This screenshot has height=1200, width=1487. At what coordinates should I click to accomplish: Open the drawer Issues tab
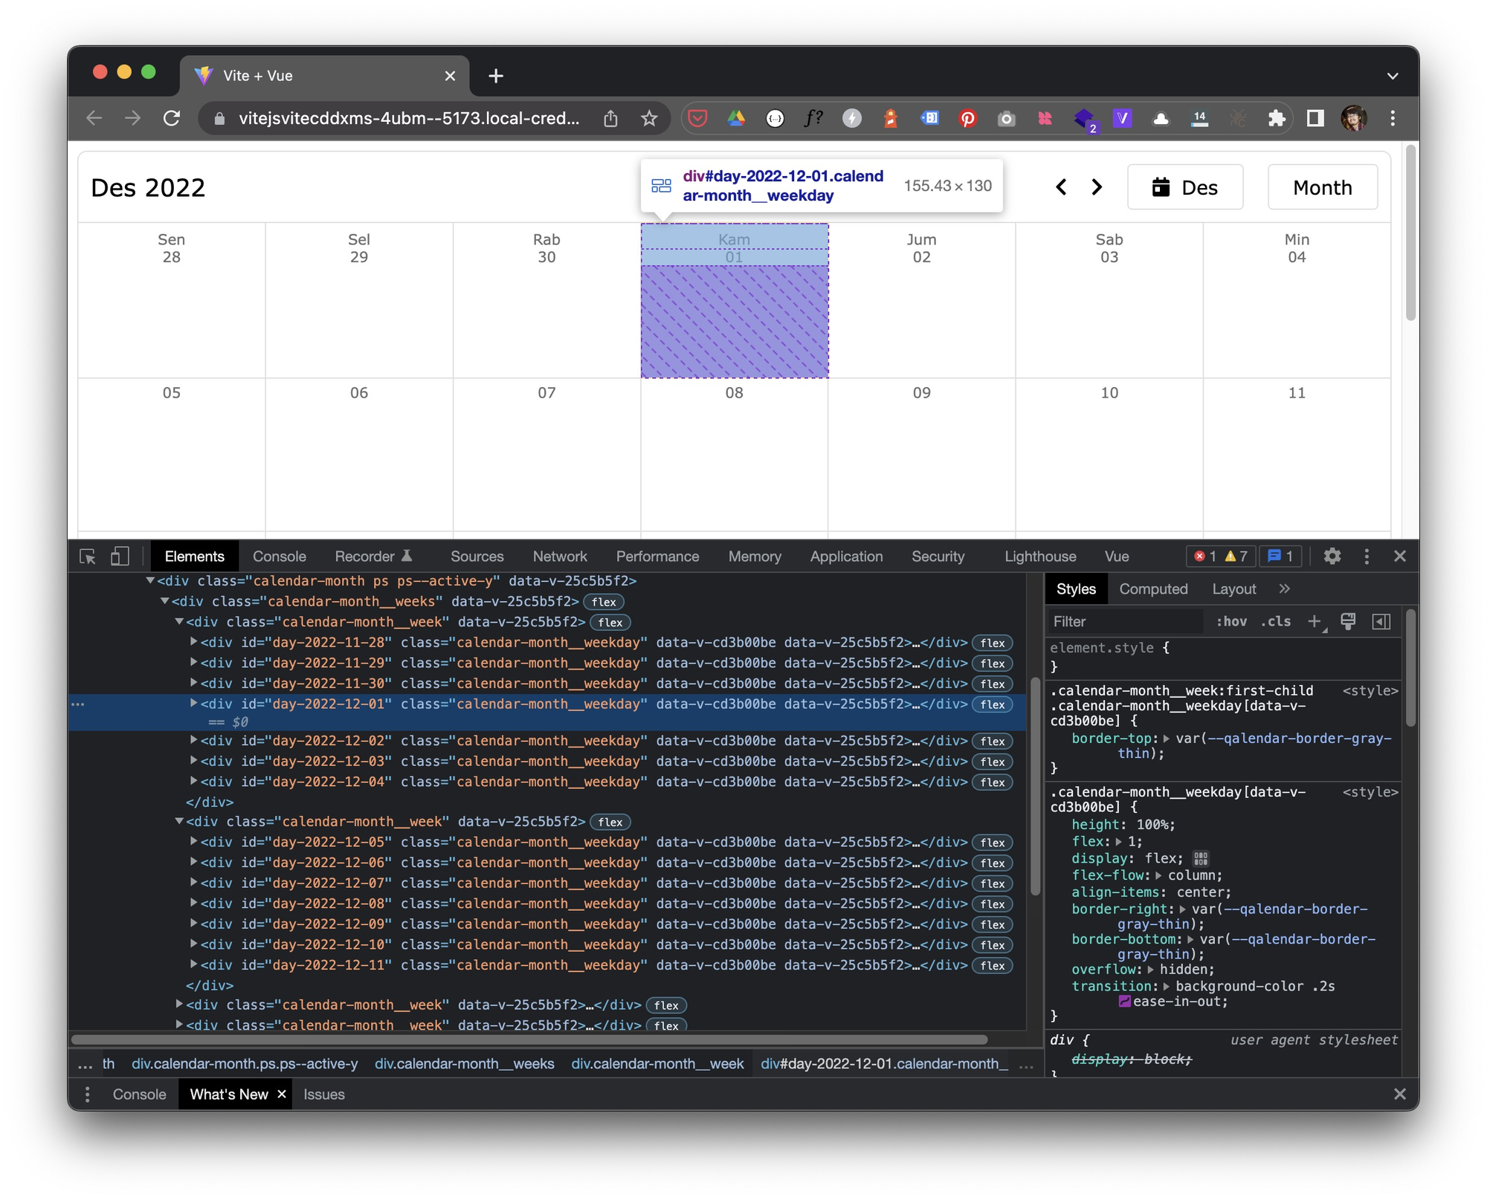(324, 1094)
